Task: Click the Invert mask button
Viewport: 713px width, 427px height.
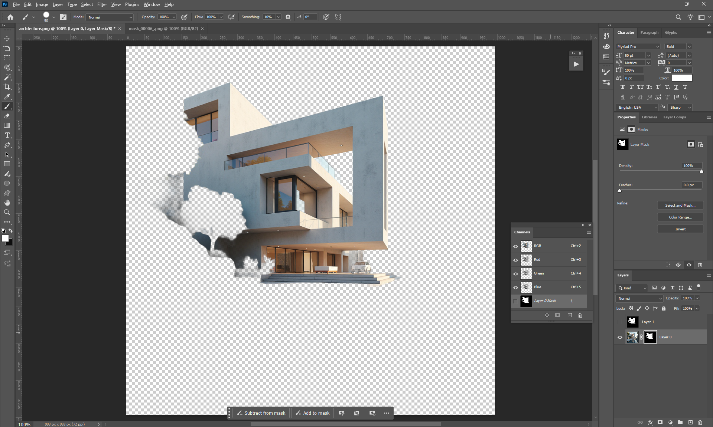Action: 680,229
